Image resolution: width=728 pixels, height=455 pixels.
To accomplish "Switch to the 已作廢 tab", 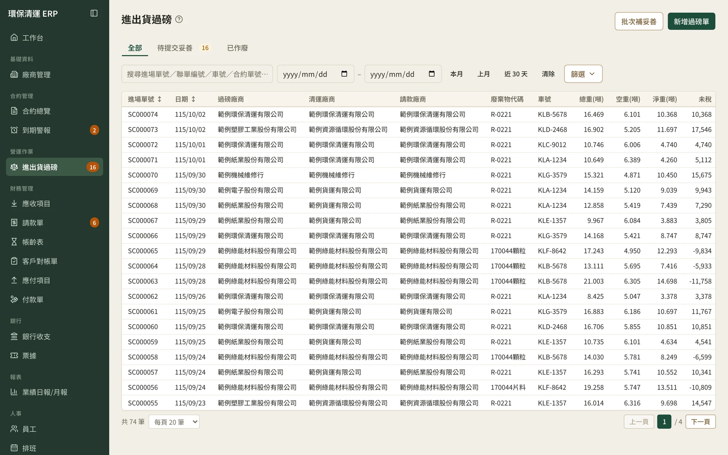I will tap(237, 48).
